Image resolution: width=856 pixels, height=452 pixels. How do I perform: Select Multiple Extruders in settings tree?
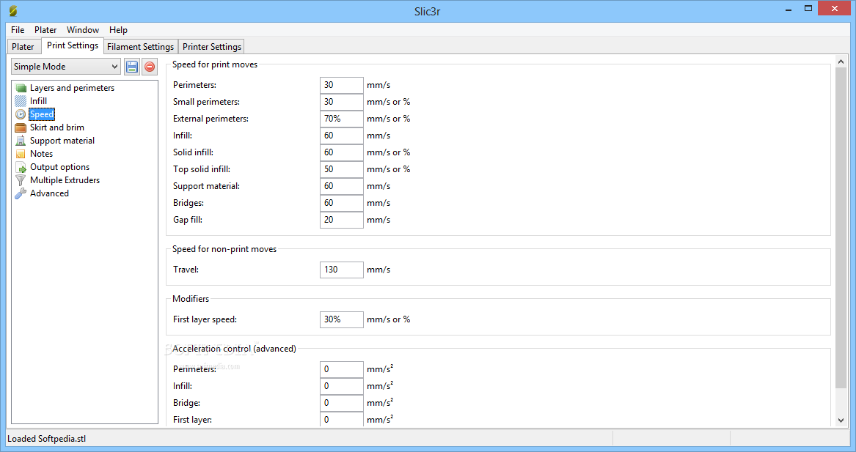coord(65,180)
